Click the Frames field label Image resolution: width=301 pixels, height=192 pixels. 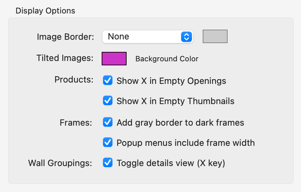point(76,123)
